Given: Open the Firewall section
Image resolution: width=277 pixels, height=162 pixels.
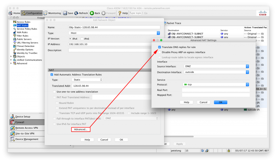Looking at the screenshot, I should click(27, 122).
